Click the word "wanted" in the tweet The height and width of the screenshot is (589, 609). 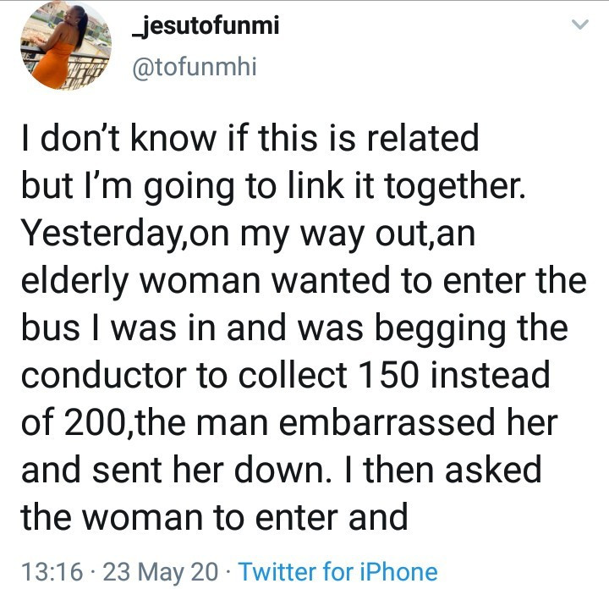(x=331, y=281)
